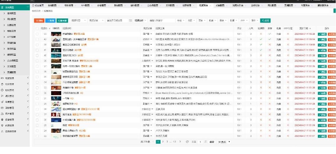
Task: Go to next page using pagination arrow
Action: (180, 142)
